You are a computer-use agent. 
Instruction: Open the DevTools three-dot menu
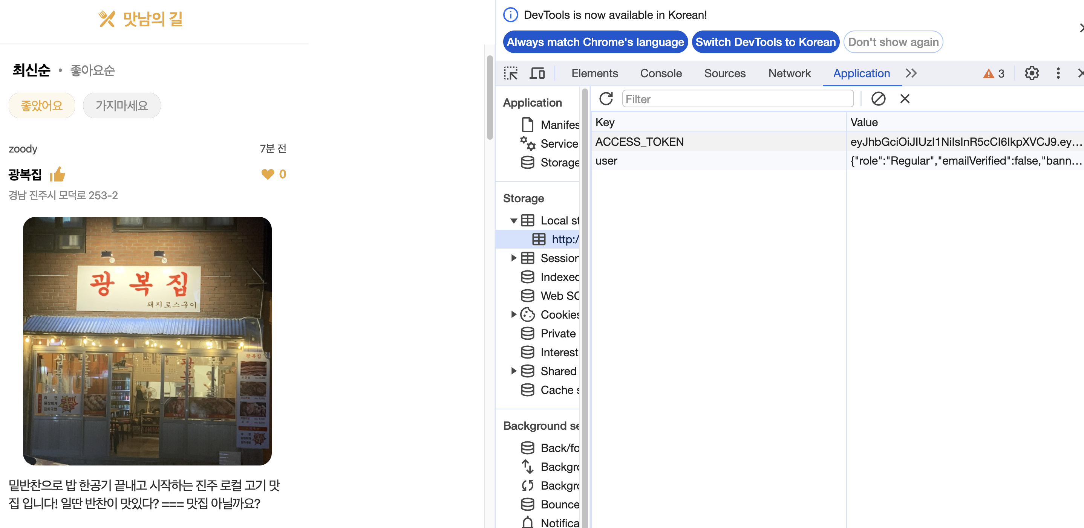1058,73
